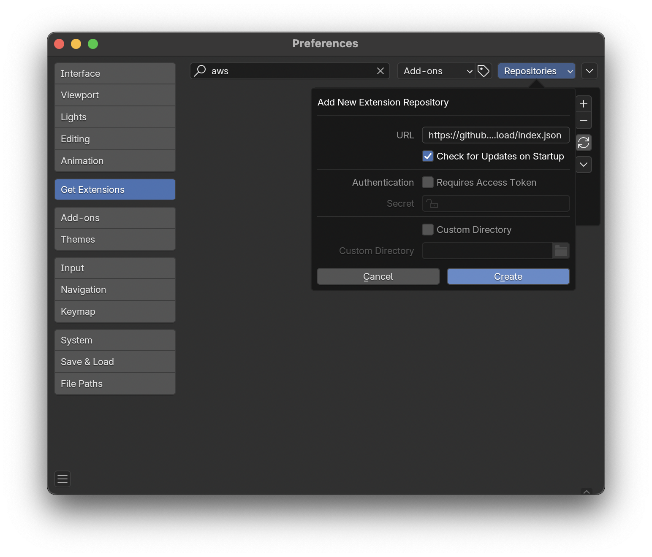This screenshot has height=557, width=652.
Task: Remove a repository with the minus icon
Action: point(584,121)
